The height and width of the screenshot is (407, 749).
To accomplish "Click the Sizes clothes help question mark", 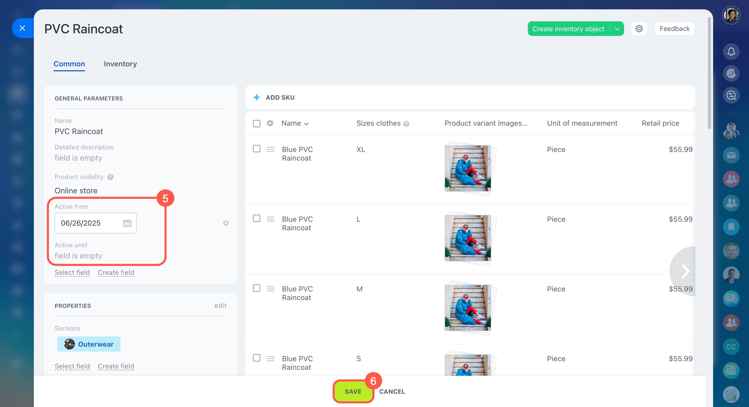I will 406,124.
